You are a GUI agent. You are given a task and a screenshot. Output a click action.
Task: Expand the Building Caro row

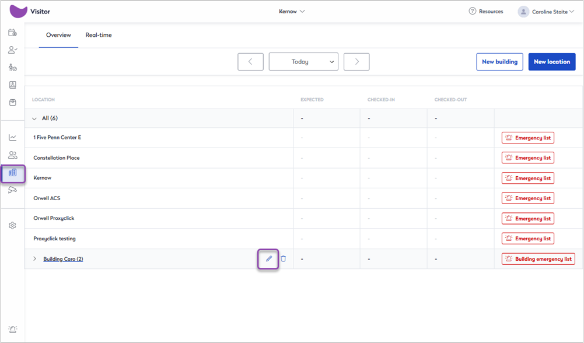click(x=34, y=259)
